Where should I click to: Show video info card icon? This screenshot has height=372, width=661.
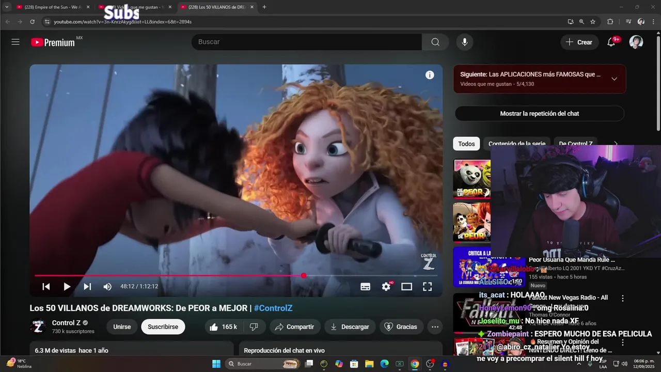point(430,75)
